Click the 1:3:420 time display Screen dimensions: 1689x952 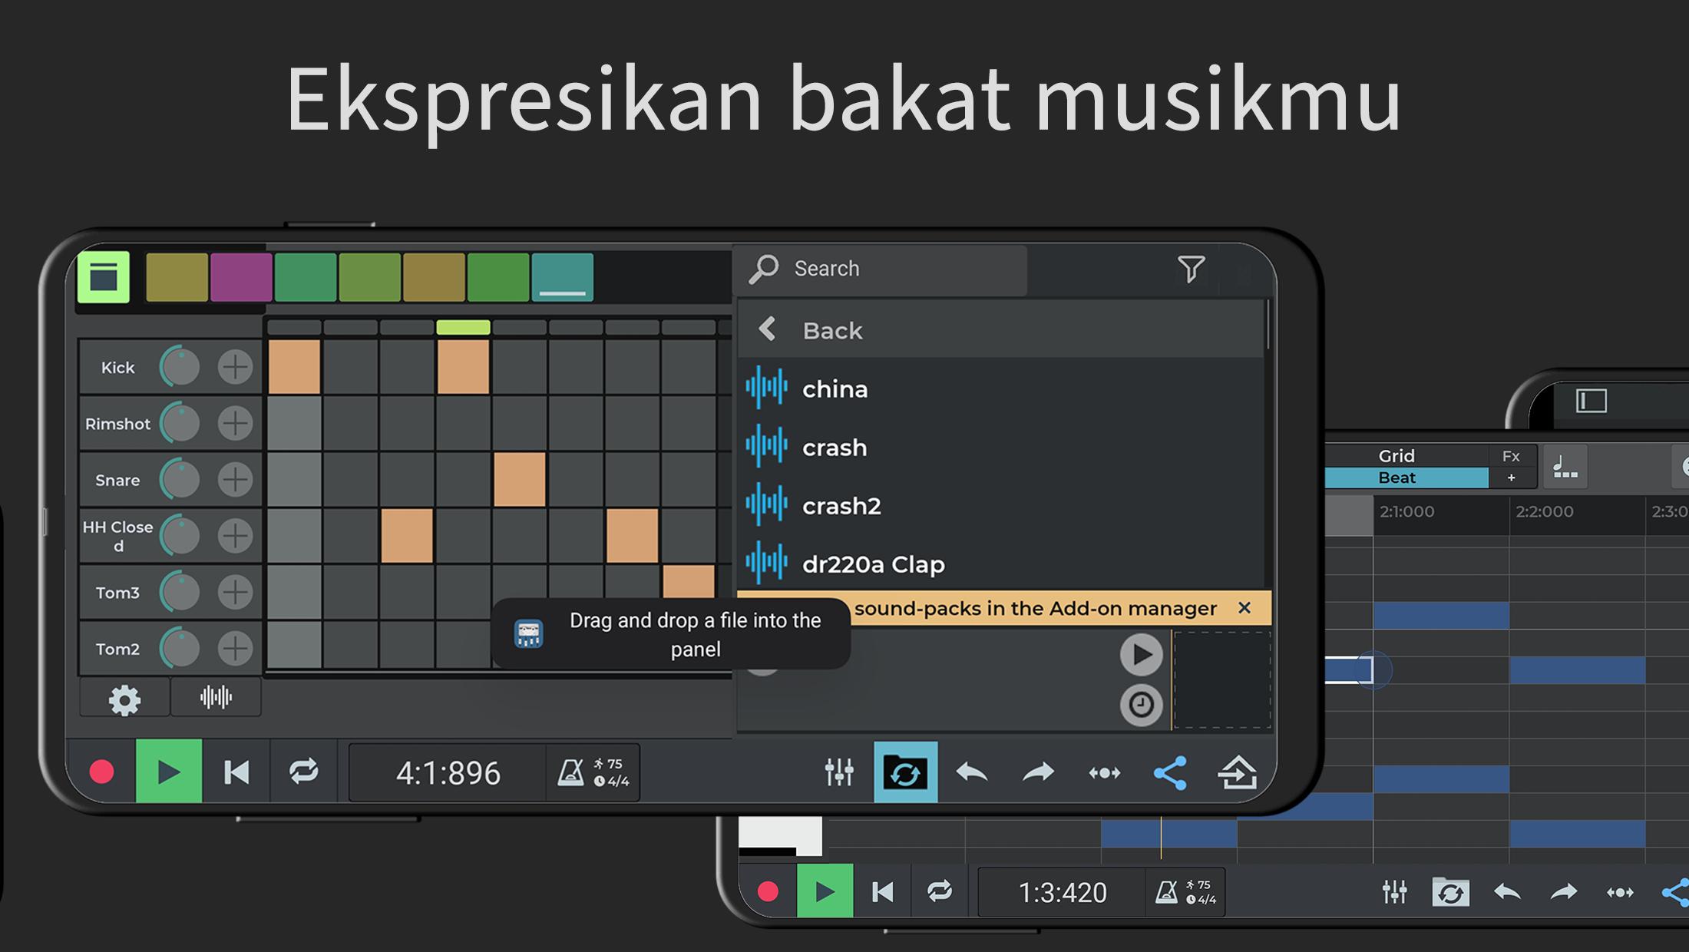[1062, 892]
